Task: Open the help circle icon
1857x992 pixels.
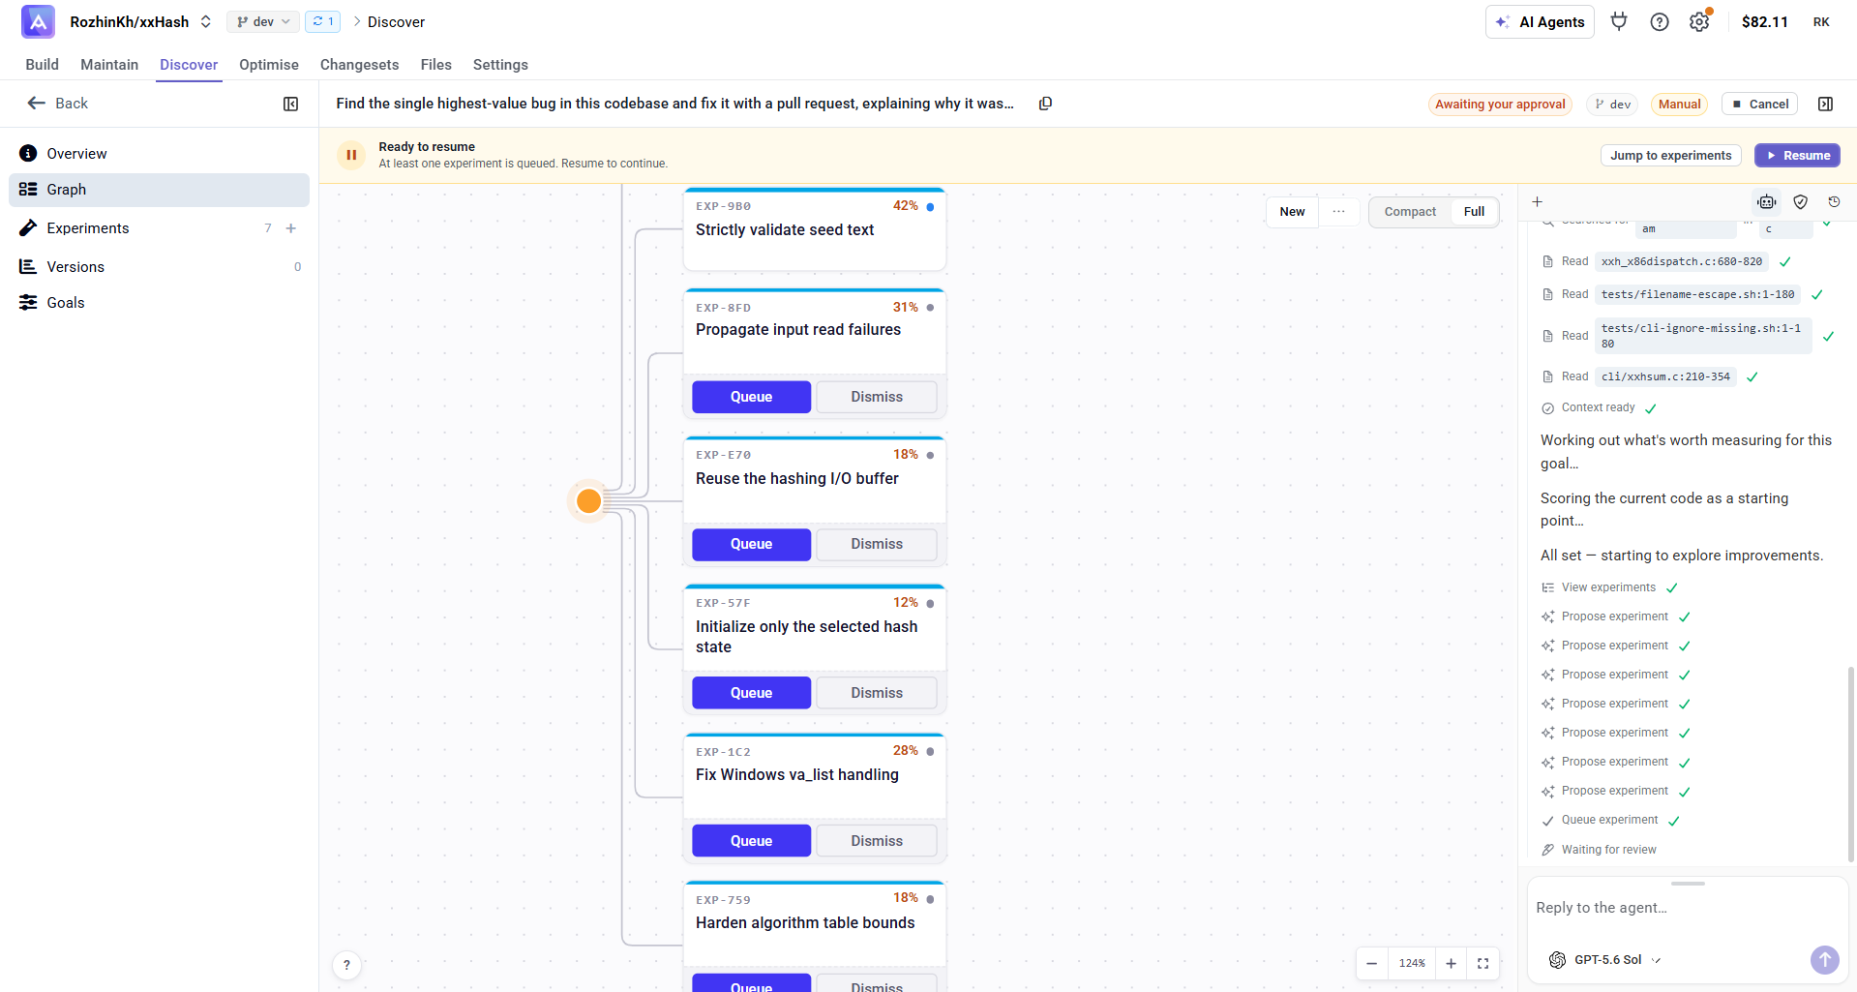Action: point(1660,21)
